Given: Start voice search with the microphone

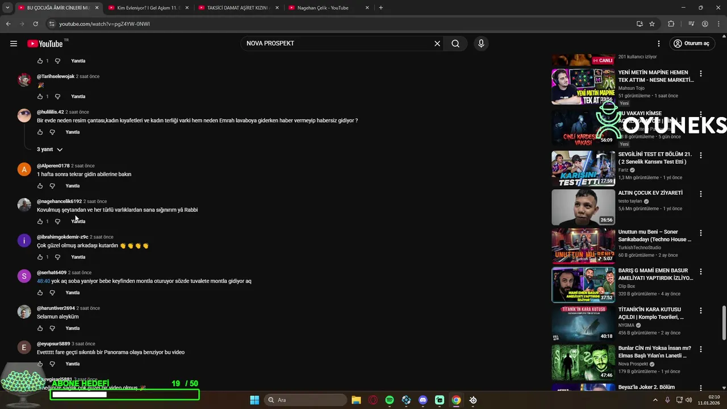Looking at the screenshot, I should click(x=481, y=44).
